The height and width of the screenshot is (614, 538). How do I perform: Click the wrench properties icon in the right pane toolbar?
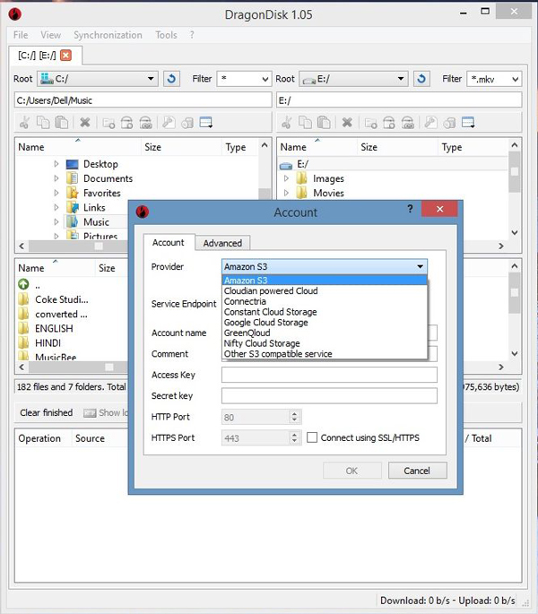point(430,123)
